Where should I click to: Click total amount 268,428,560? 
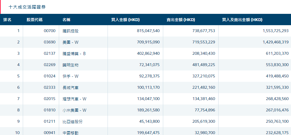[277, 99]
